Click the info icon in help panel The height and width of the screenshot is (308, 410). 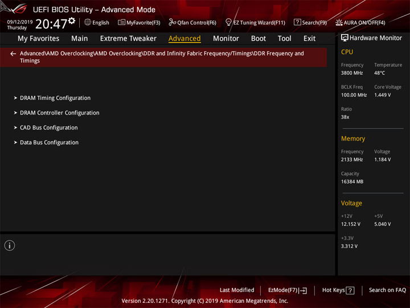pyautogui.click(x=10, y=245)
